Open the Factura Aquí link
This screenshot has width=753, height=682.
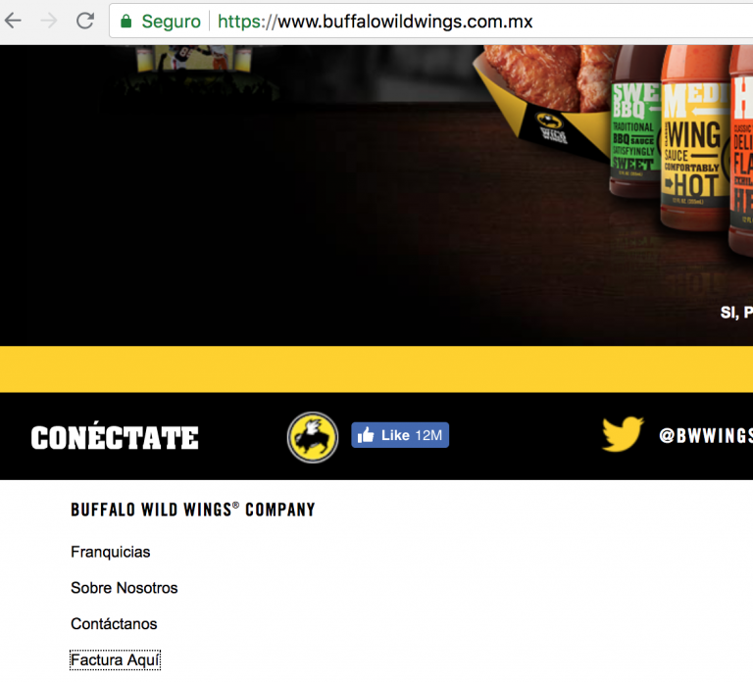tap(115, 659)
